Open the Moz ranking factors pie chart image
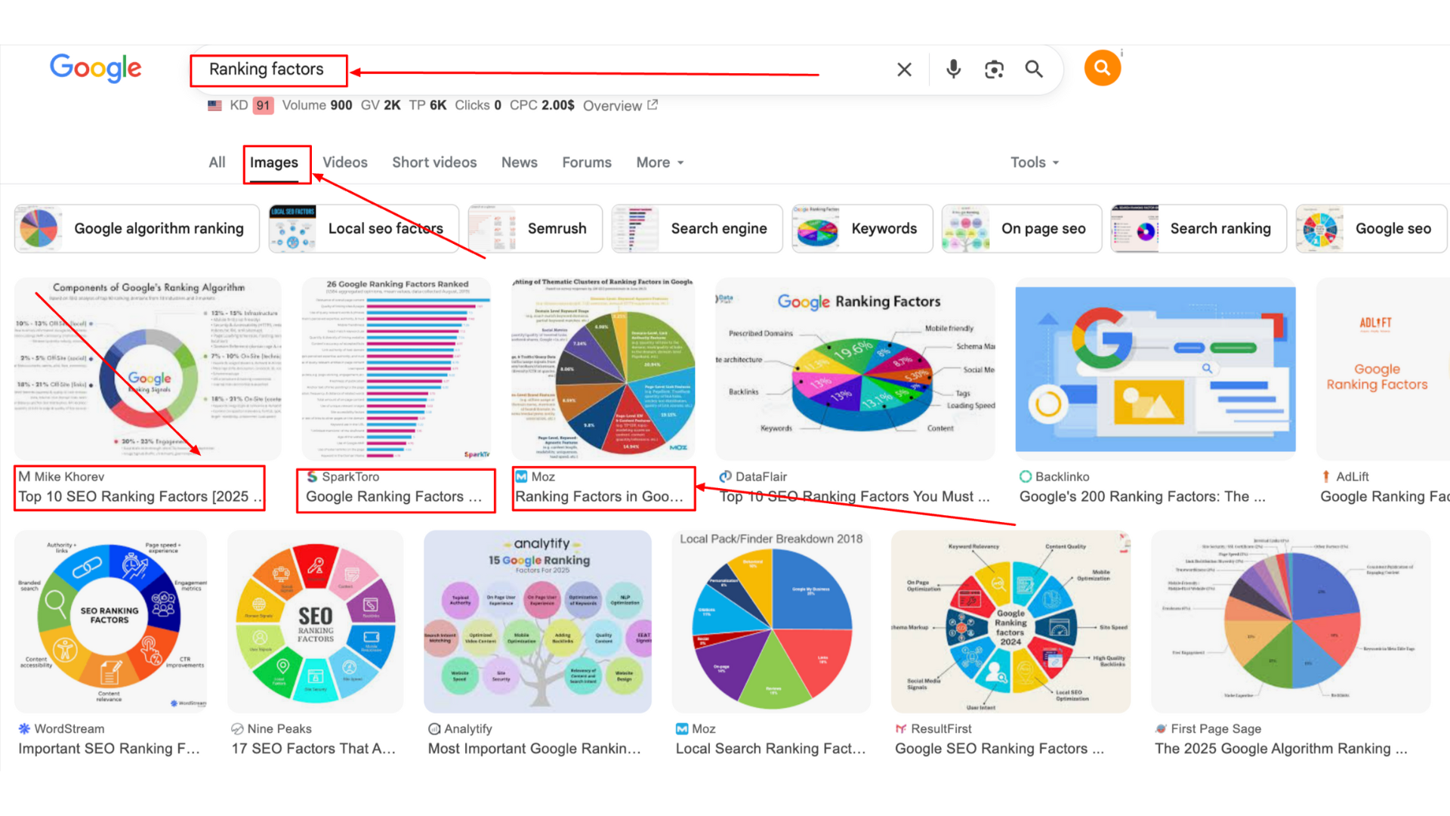 (x=603, y=369)
